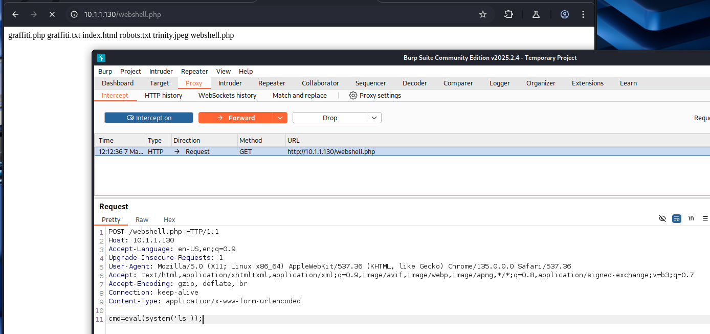Image resolution: width=710 pixels, height=334 pixels.
Task: Click the browser page file listing text
Action: pyautogui.click(x=121, y=35)
